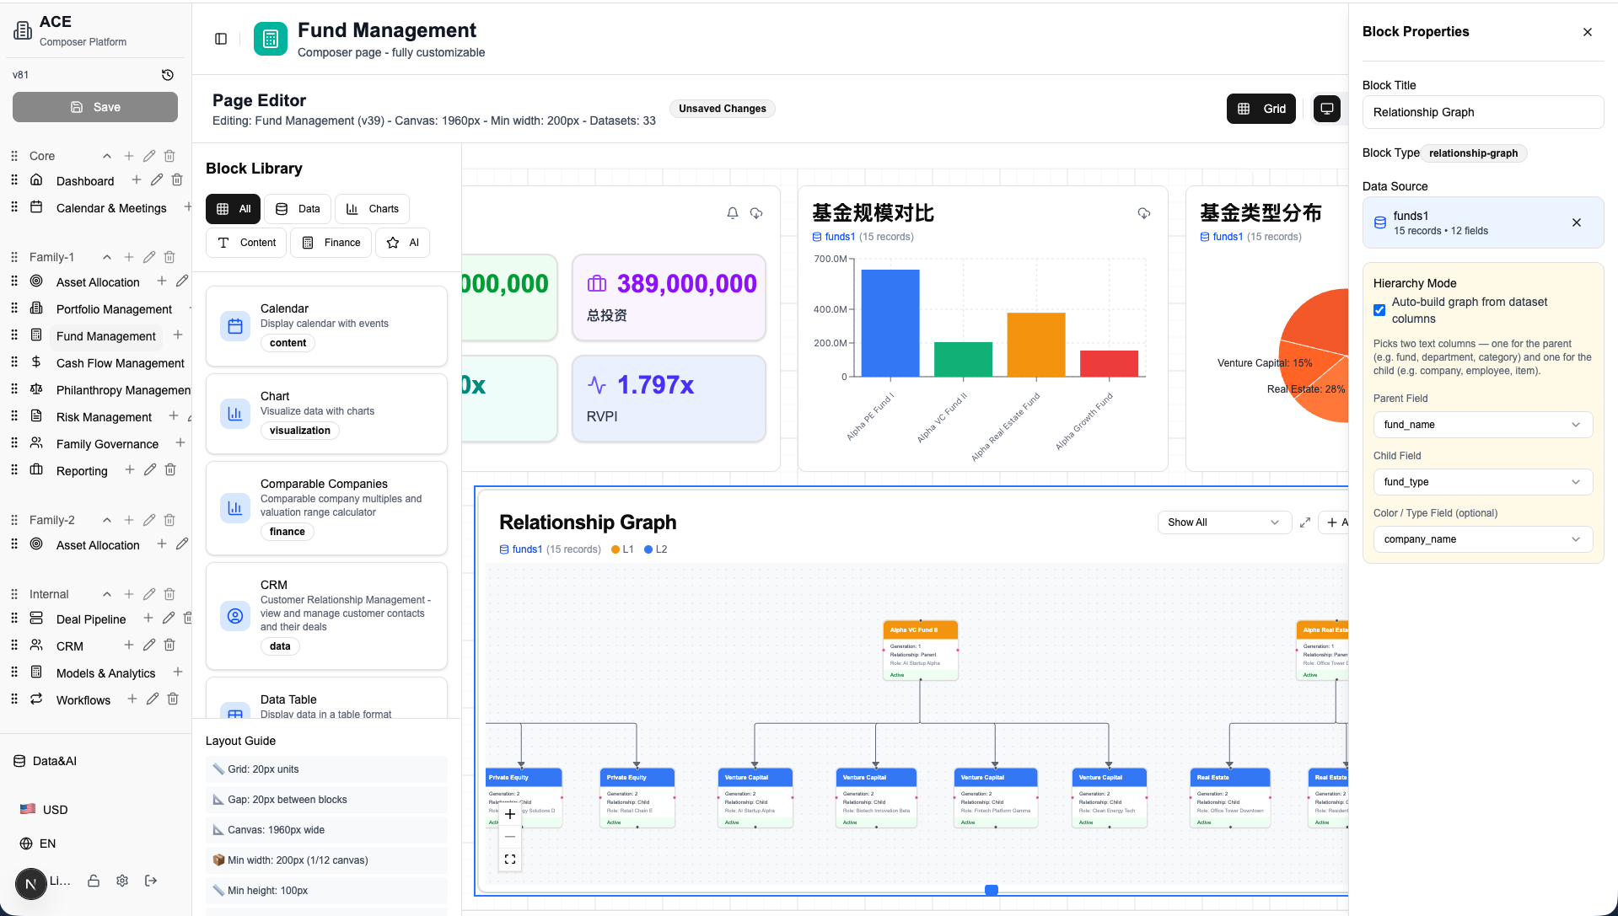Toggle the sidebar panel icon
This screenshot has height=916, width=1618.
(221, 39)
